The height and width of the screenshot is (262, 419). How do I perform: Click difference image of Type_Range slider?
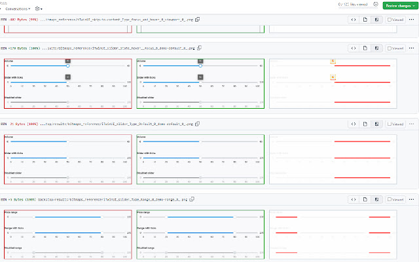tap(333, 234)
